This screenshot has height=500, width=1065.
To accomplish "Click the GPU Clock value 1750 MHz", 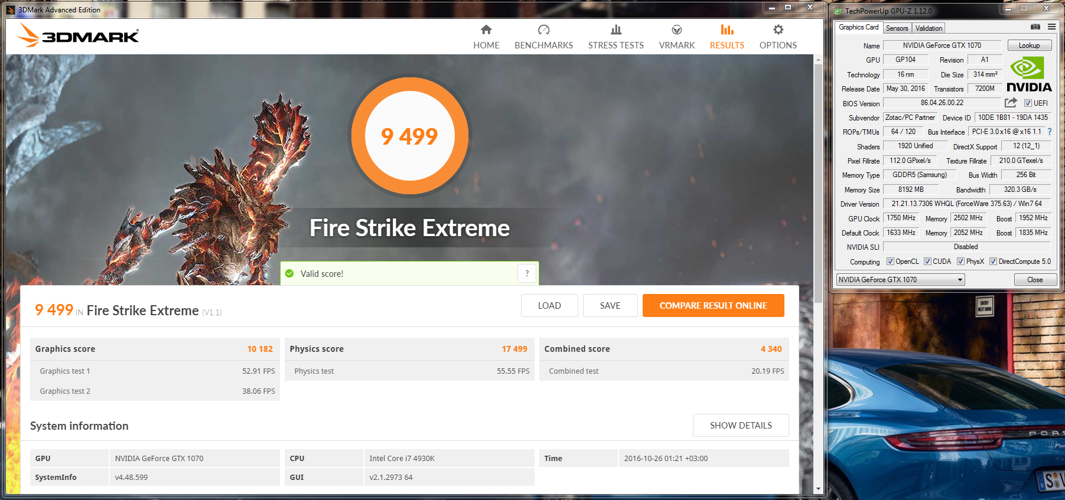I will pos(901,218).
